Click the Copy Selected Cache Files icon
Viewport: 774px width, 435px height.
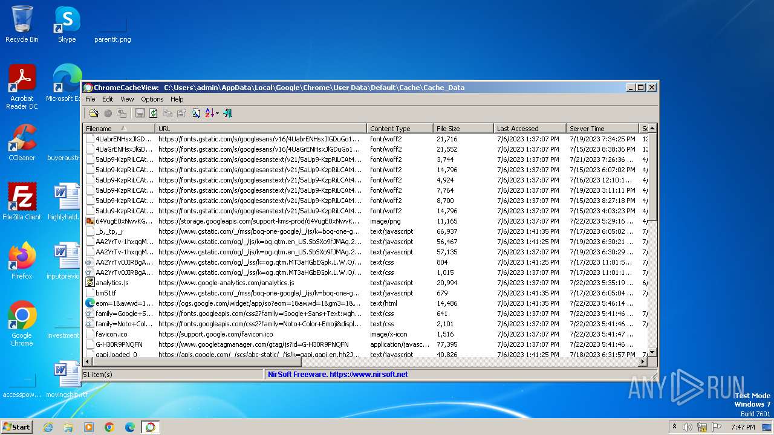(122, 113)
